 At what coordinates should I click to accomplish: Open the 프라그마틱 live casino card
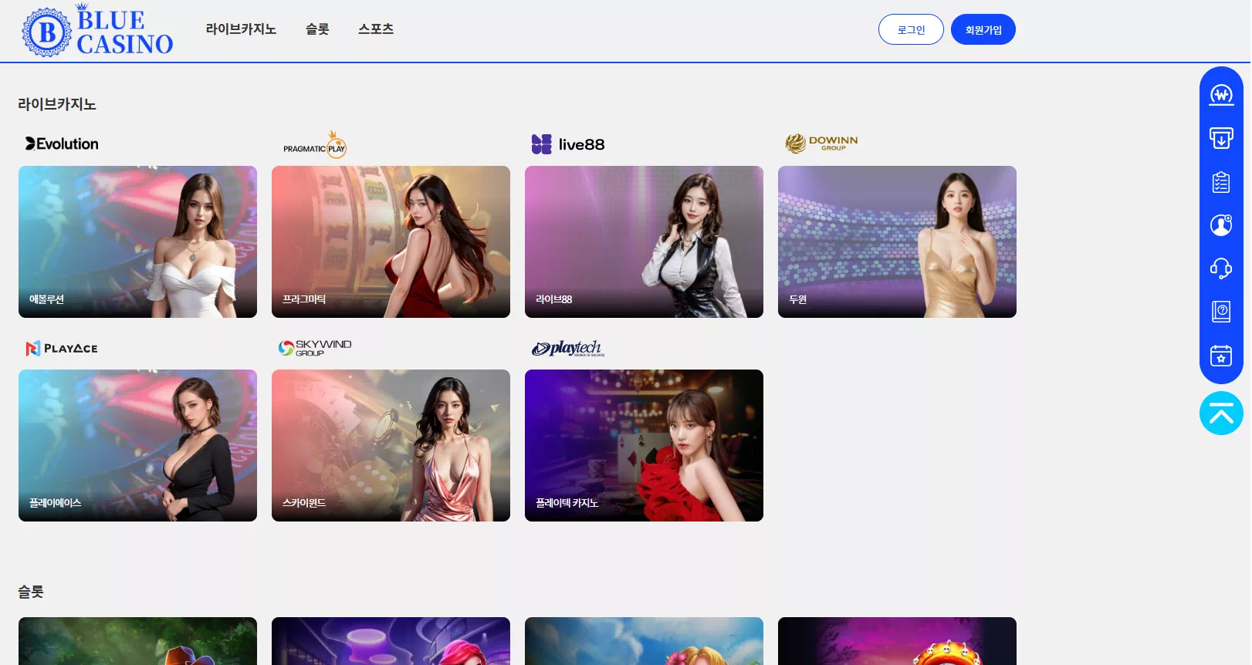[x=391, y=241]
